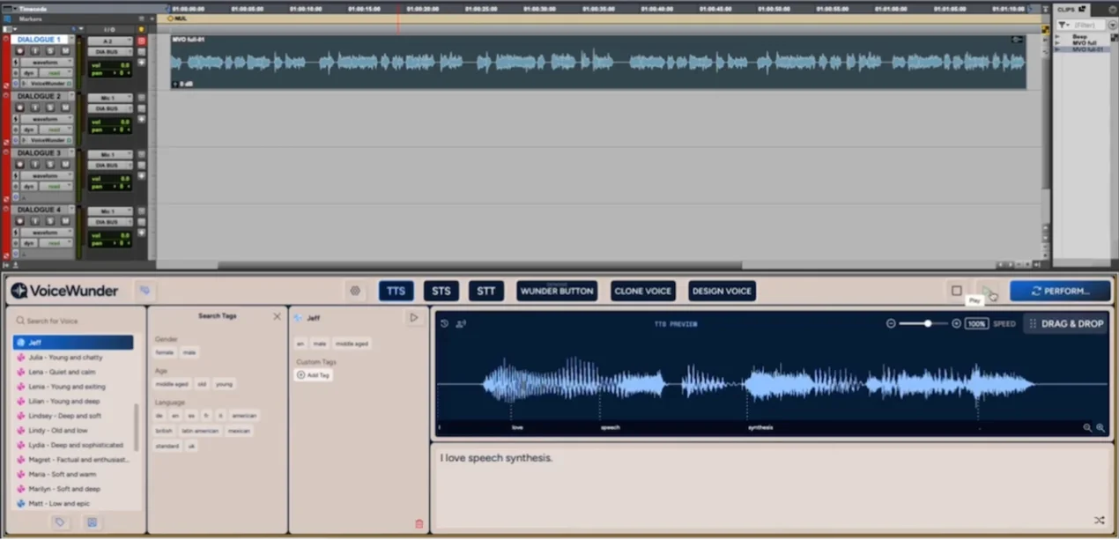Open the waveform view dropdown on DIALOGUE 1
Image resolution: width=1119 pixels, height=540 pixels.
point(46,62)
